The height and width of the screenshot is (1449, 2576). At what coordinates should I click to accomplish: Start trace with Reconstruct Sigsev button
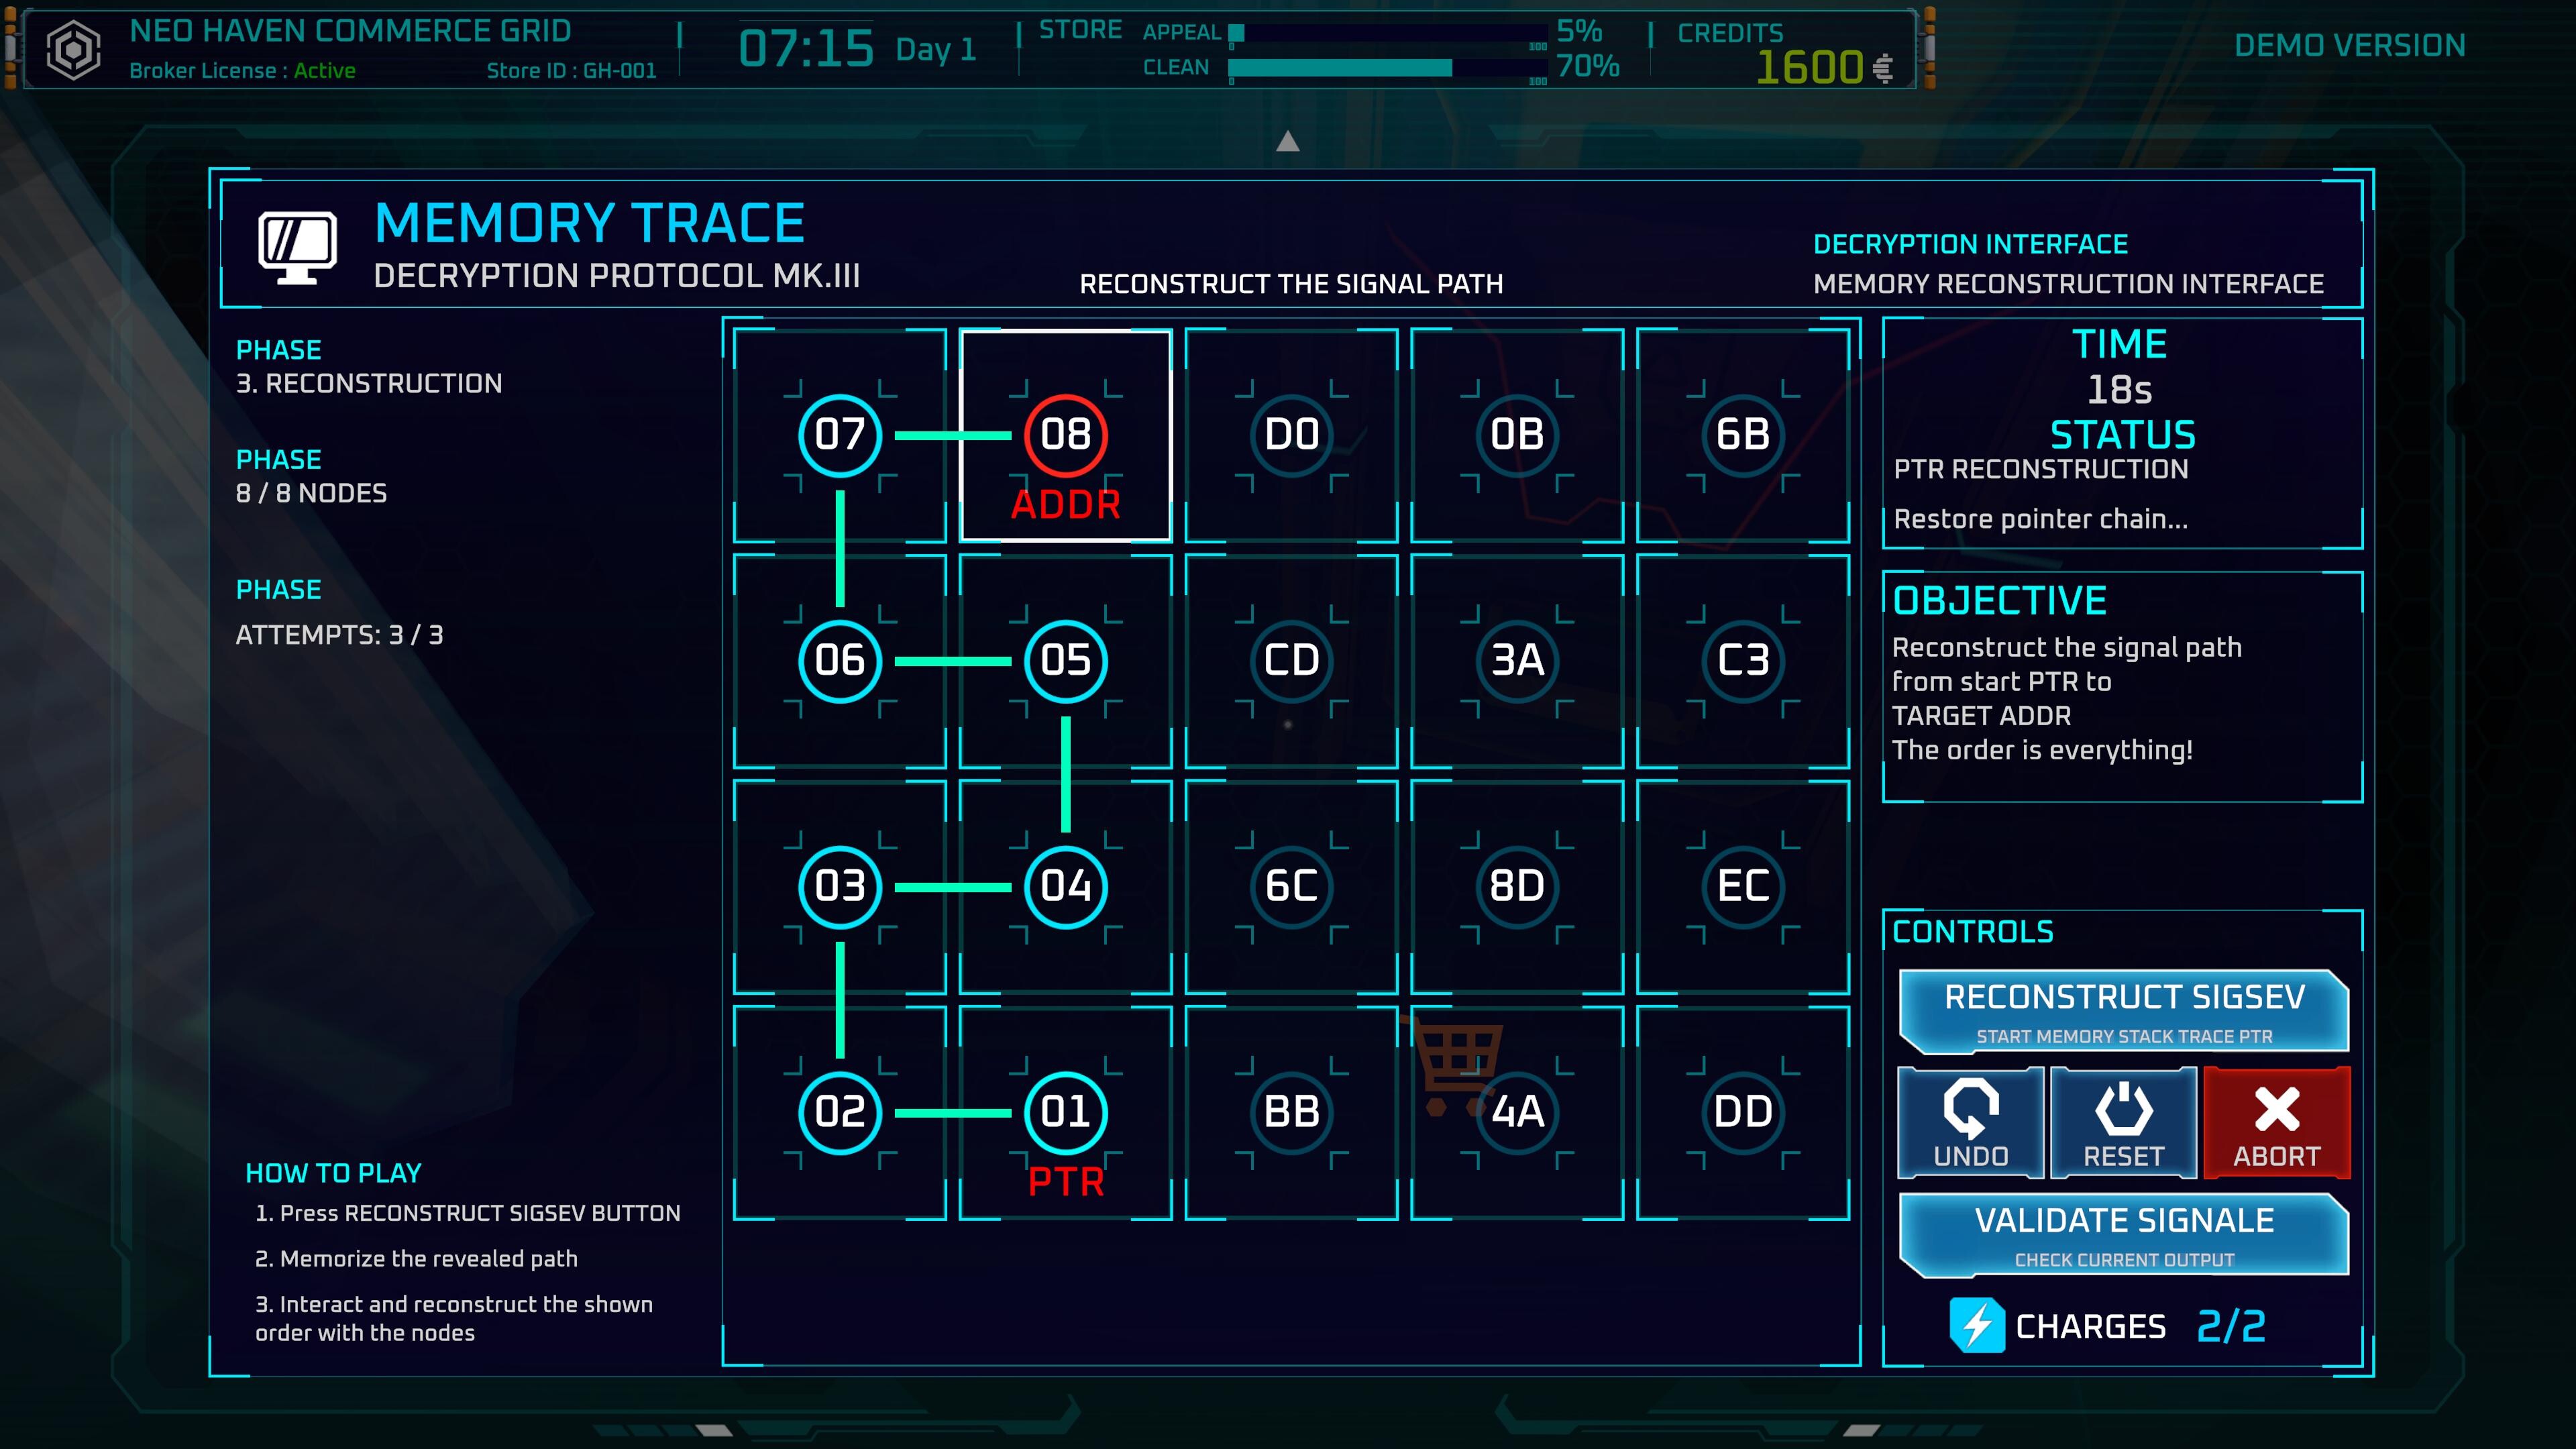(2124, 1011)
